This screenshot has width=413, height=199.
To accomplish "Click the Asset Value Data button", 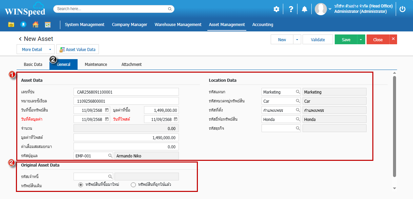I will (78, 50).
